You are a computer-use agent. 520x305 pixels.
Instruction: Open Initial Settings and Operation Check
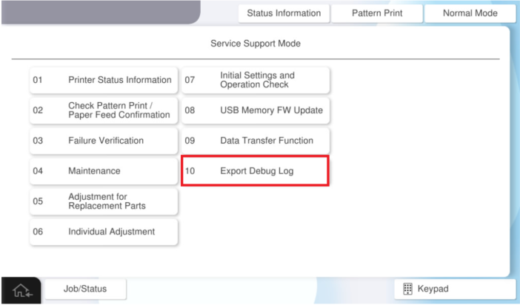[x=256, y=80]
